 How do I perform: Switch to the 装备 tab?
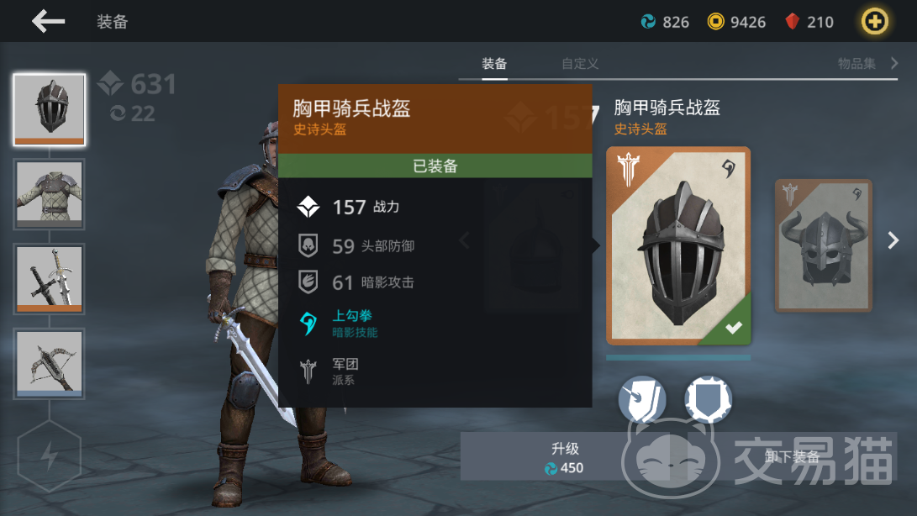click(x=494, y=64)
